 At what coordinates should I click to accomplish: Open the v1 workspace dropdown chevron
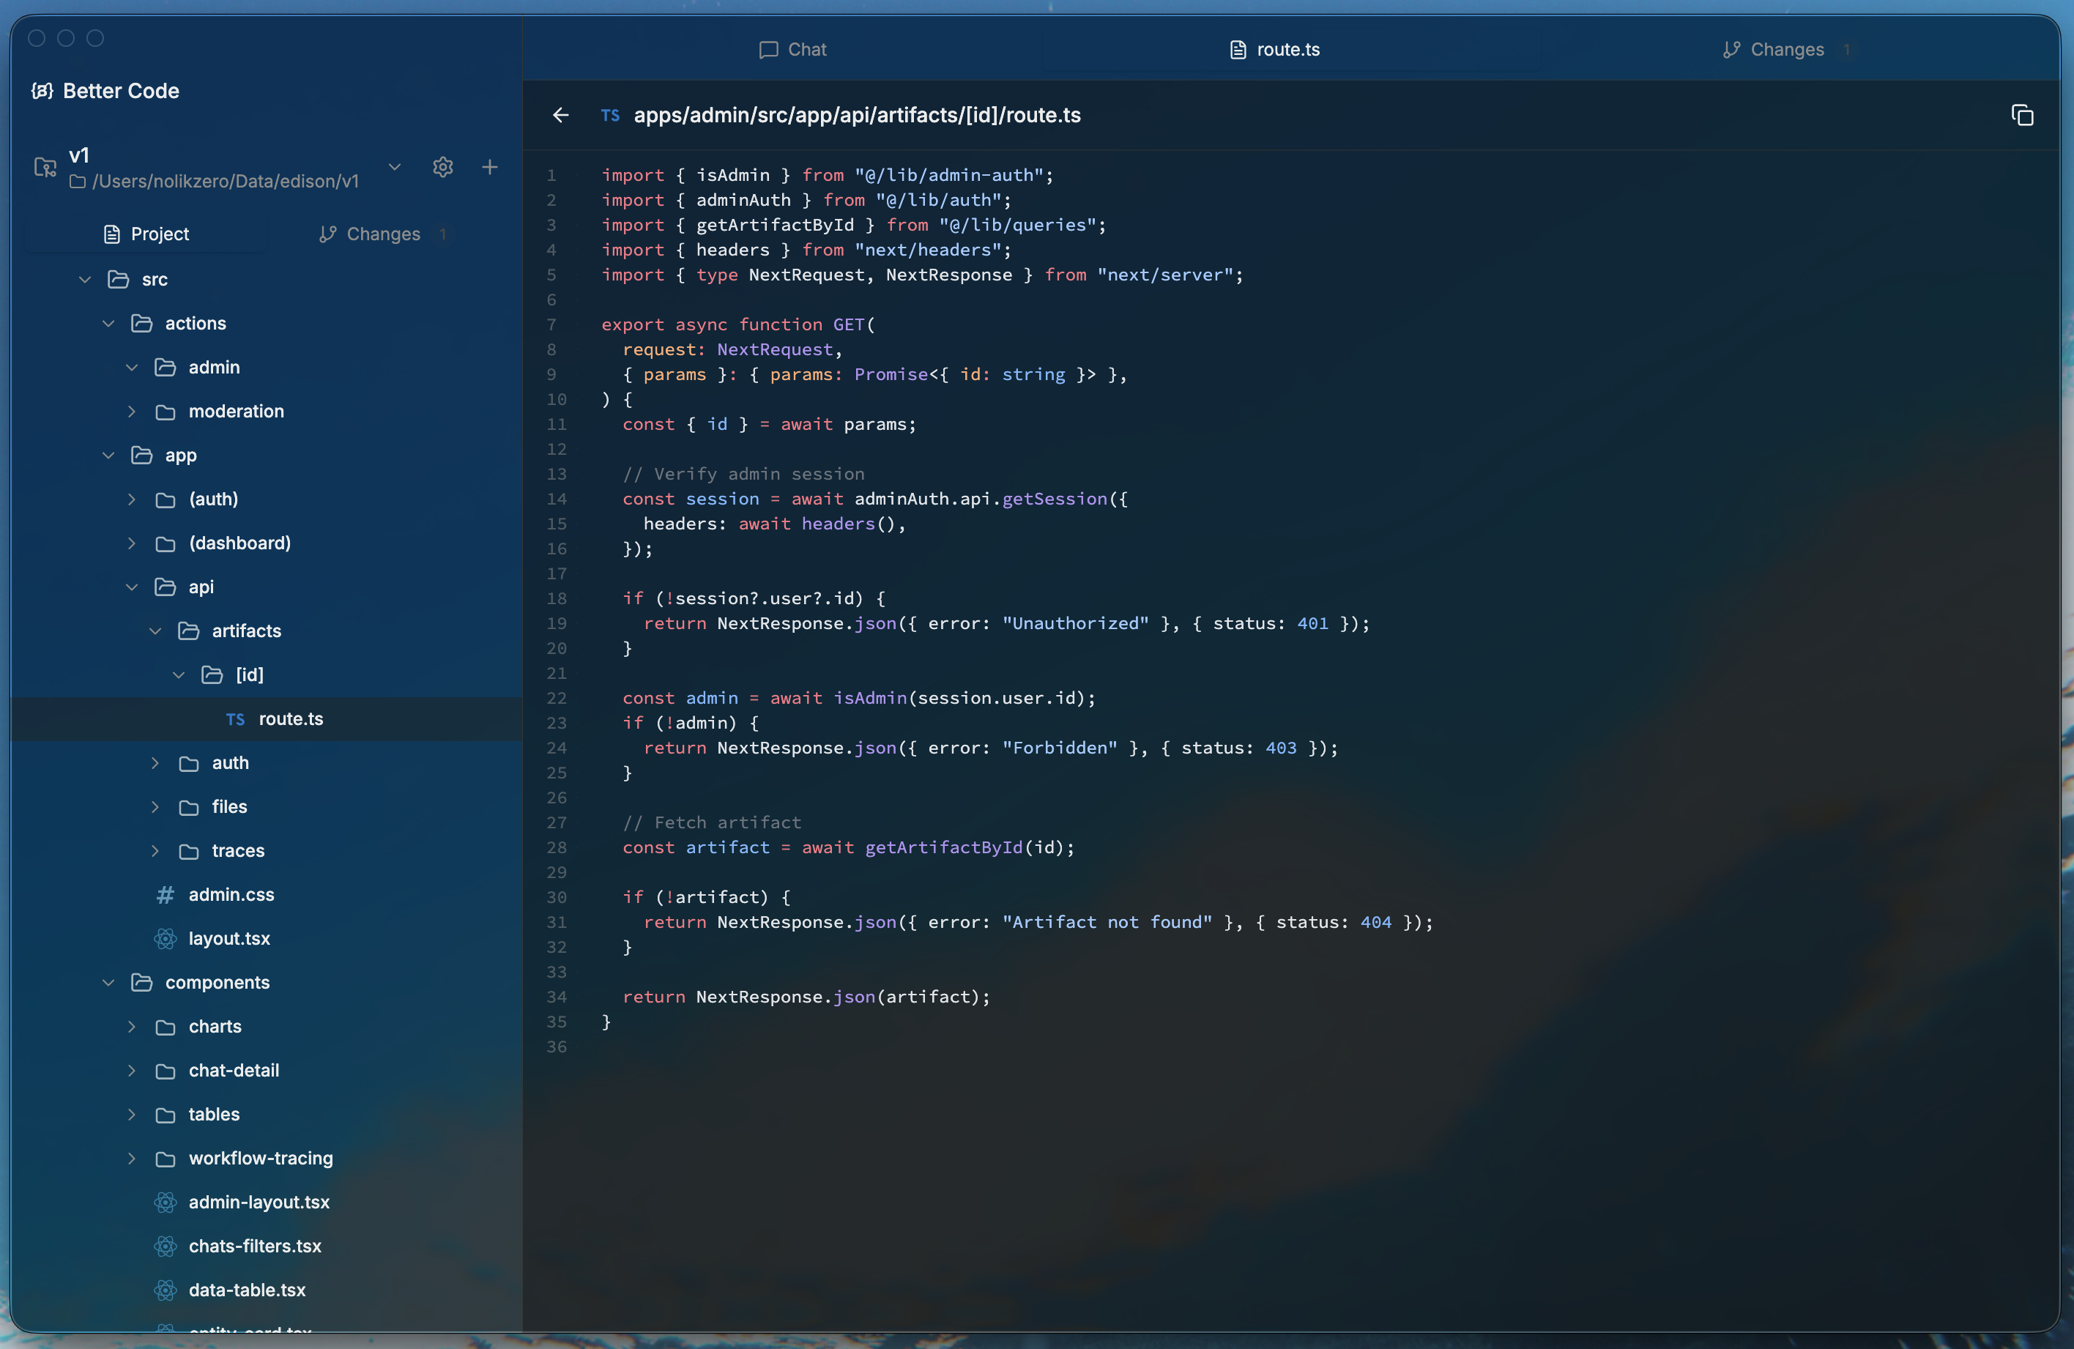(395, 166)
